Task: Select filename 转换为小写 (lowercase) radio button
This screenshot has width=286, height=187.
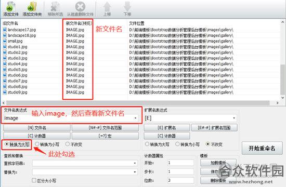Action: [x=37, y=144]
